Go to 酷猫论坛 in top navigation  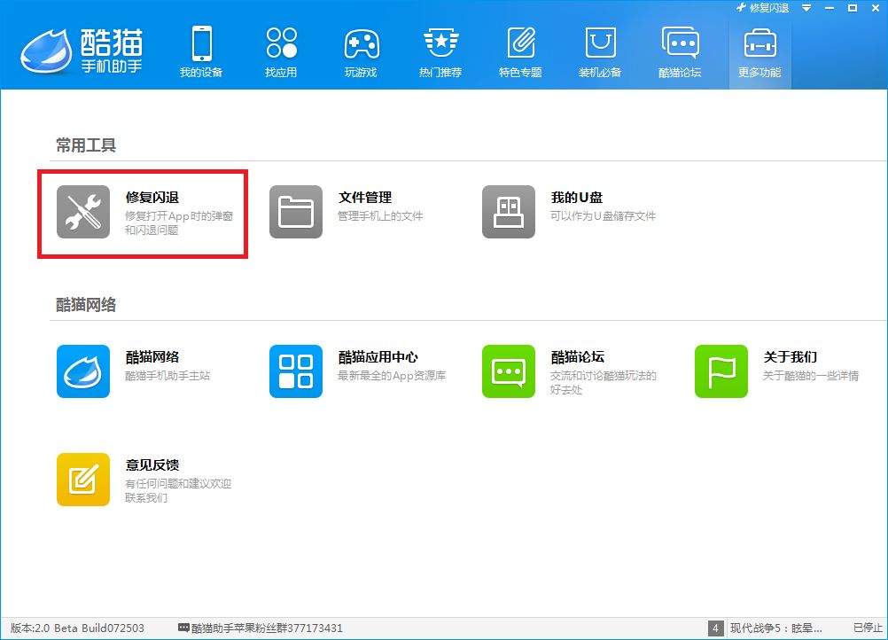click(680, 52)
